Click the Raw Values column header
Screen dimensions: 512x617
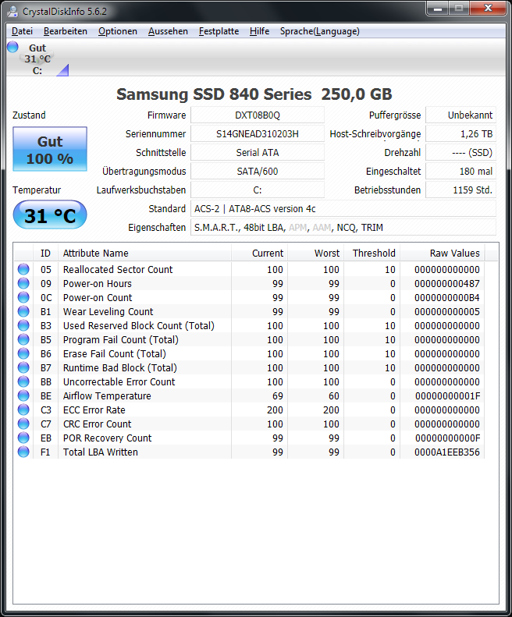(x=443, y=253)
